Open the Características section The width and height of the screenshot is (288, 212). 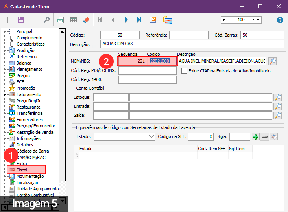coord(30,44)
